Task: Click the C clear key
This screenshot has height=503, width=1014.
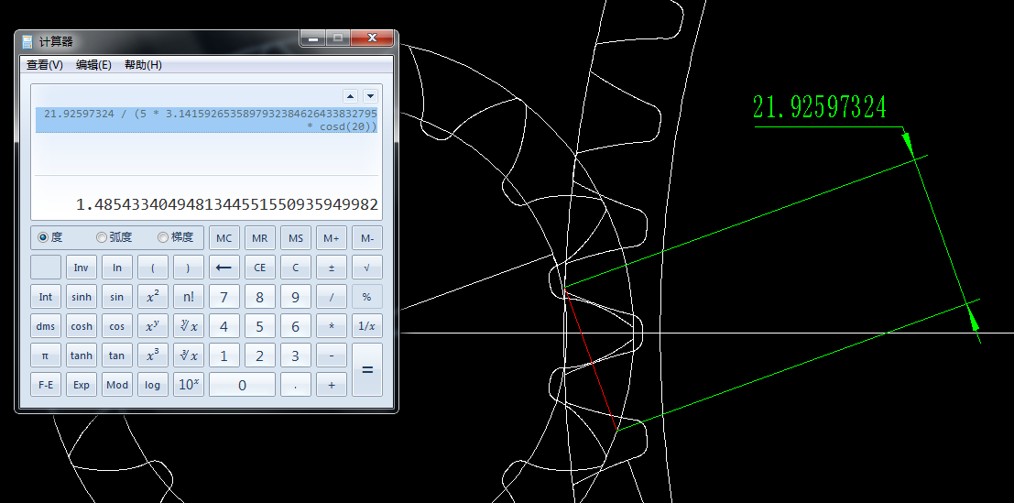Action: point(296,267)
